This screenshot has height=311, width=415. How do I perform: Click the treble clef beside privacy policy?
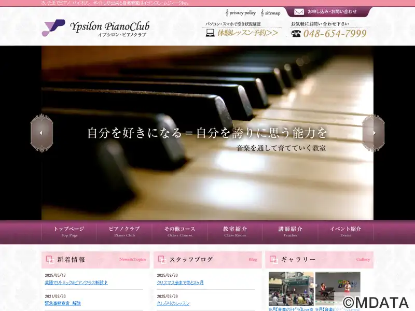point(227,12)
